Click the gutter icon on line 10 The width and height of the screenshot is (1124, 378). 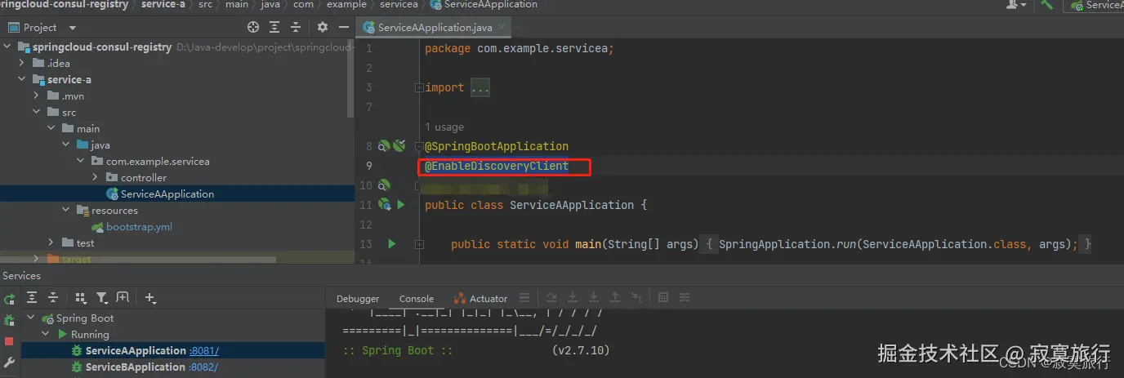(384, 185)
